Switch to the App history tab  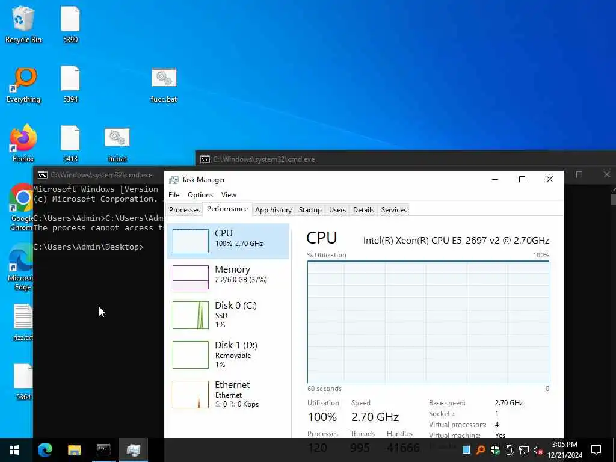tap(273, 210)
